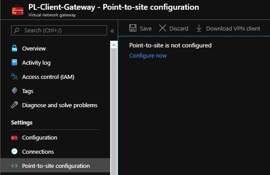Click the Save floppy disk icon
The width and height of the screenshot is (270, 175).
click(x=133, y=28)
